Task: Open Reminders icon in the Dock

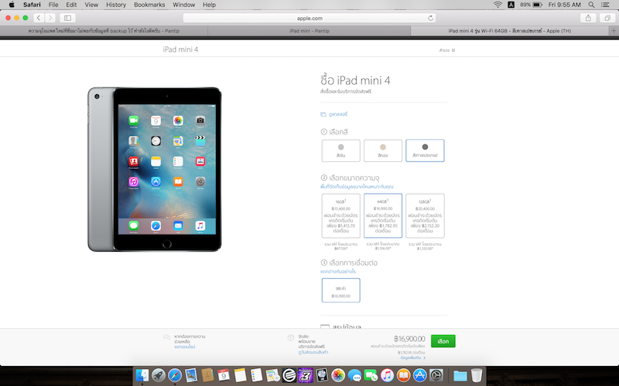Action: tap(257, 375)
